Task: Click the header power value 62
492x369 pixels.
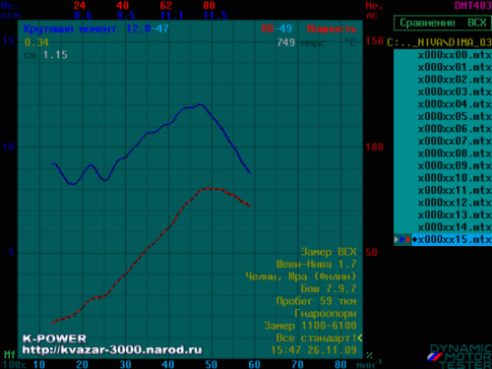Action: pyautogui.click(x=166, y=5)
